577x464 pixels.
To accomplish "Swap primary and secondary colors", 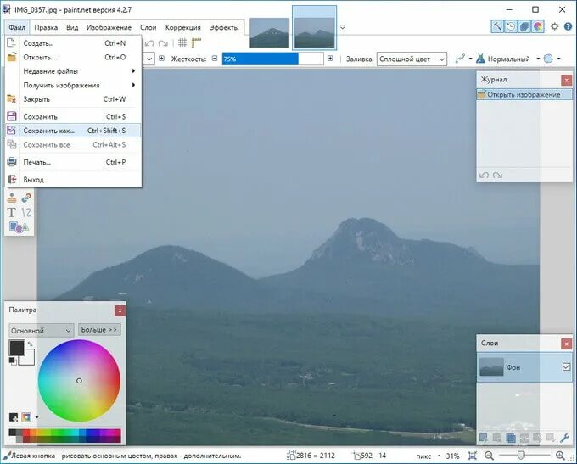I will click(x=31, y=344).
